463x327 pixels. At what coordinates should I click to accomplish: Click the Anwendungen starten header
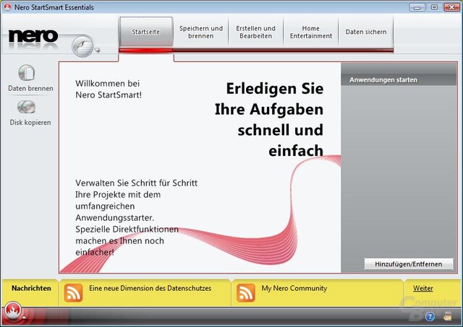[x=383, y=80]
